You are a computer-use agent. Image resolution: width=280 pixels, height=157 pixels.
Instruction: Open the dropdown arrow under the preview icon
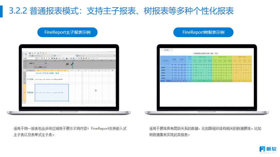[x=26, y=56]
